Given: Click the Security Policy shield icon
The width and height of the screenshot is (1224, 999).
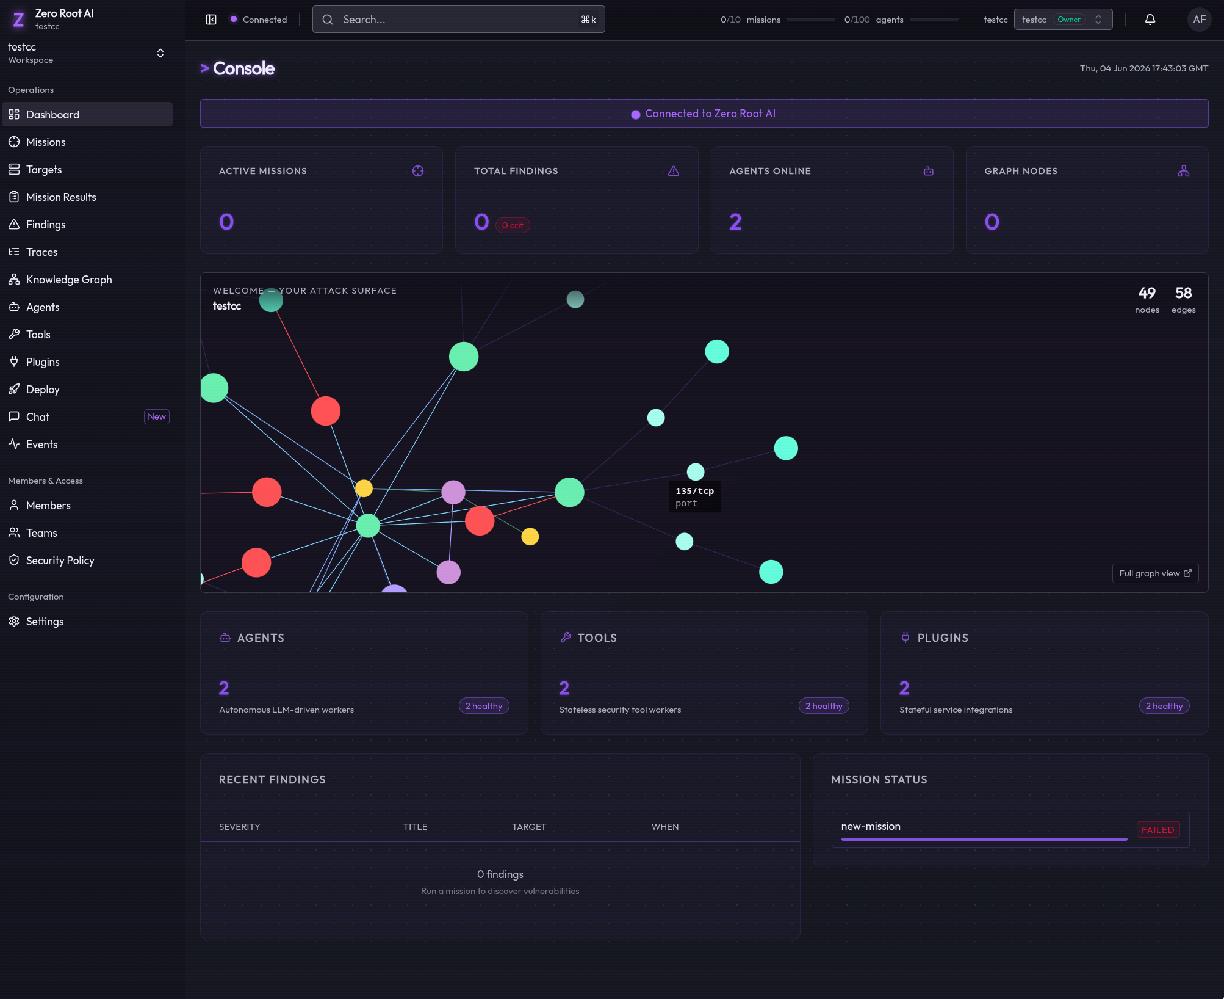Looking at the screenshot, I should coord(14,560).
